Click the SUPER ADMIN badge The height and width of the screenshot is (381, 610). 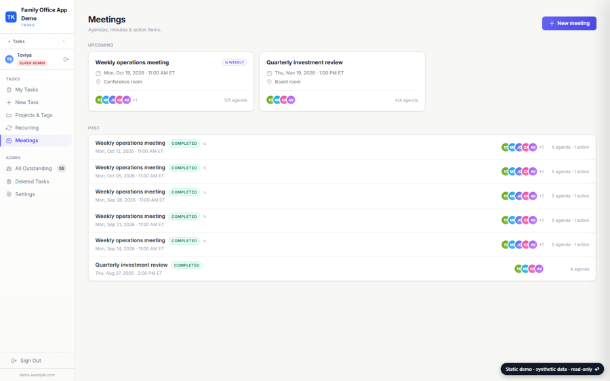pyautogui.click(x=33, y=63)
